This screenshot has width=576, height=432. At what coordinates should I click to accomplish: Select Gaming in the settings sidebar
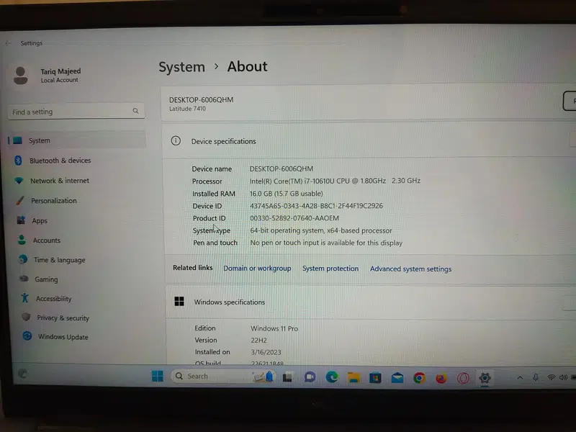pos(46,279)
